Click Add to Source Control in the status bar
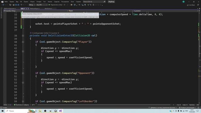This screenshot has height=113, width=201. (163, 108)
